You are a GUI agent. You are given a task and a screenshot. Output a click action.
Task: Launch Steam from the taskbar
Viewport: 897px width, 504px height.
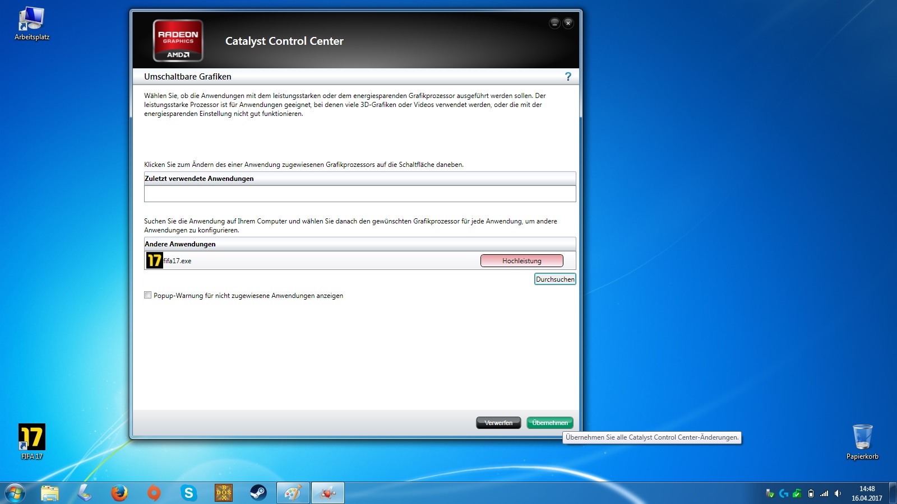coord(258,493)
